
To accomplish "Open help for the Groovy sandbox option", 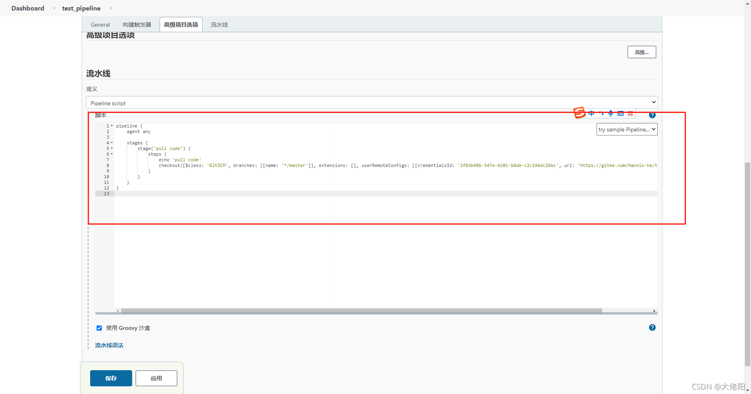I will pos(652,327).
